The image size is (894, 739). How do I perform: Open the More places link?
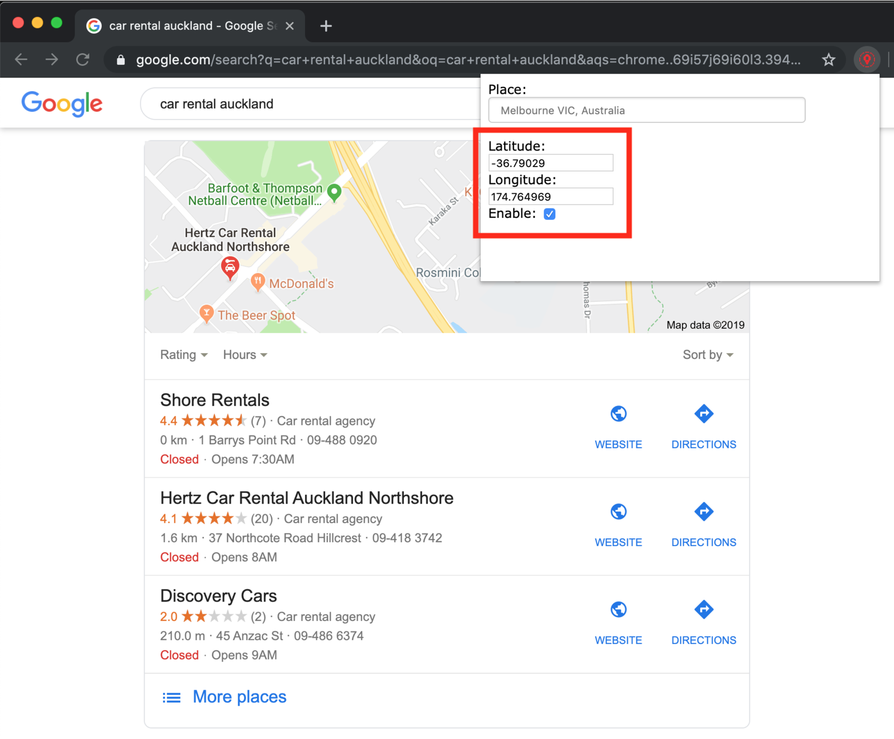pyautogui.click(x=240, y=697)
